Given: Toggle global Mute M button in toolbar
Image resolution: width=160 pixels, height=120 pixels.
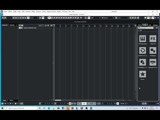Looking at the screenshot, I should tap(14, 18).
